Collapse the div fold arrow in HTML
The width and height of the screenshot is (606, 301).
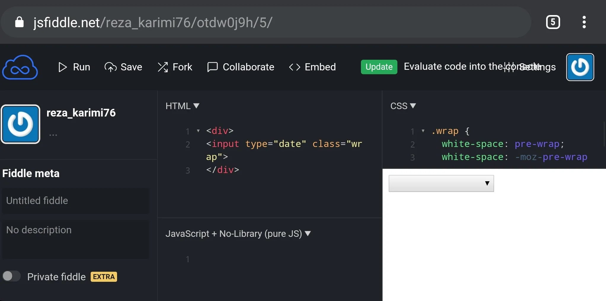pos(198,131)
